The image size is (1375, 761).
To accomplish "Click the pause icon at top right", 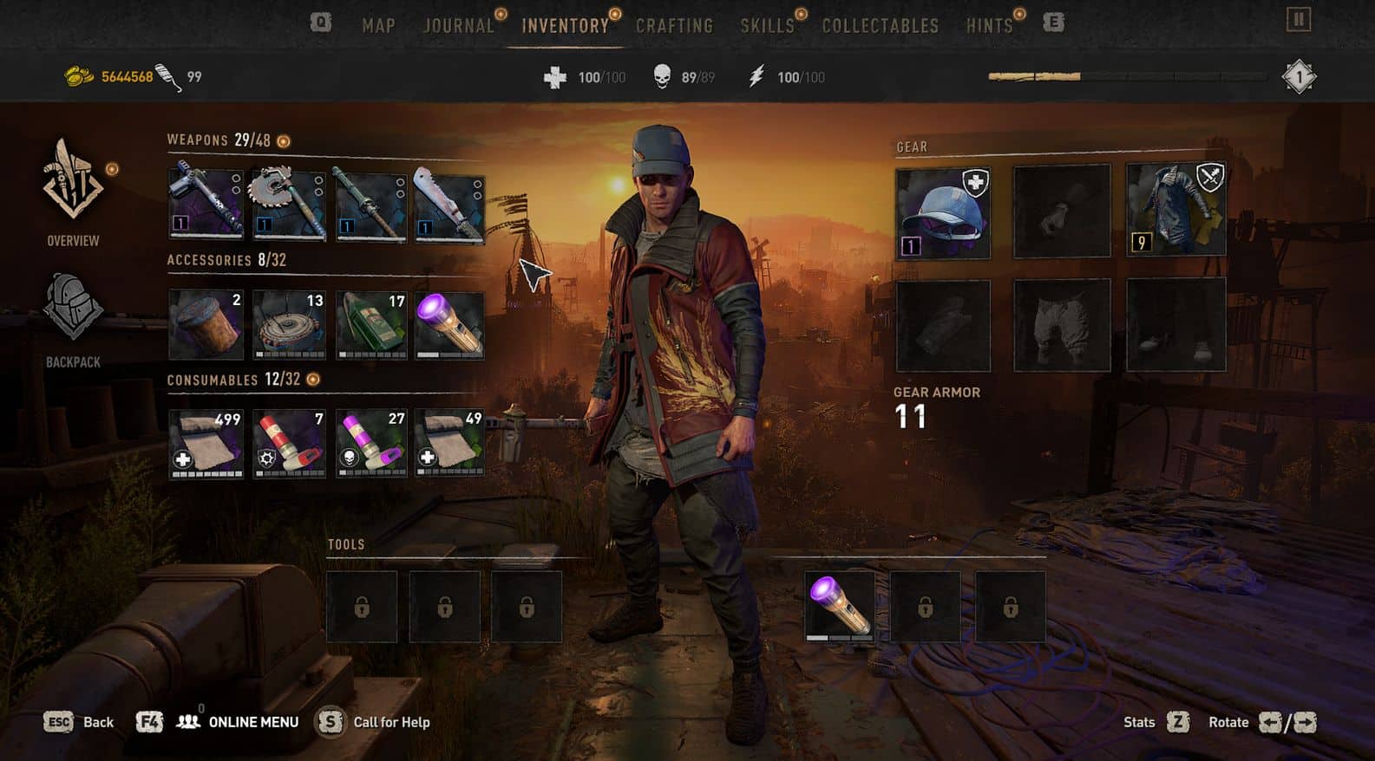I will [1298, 20].
